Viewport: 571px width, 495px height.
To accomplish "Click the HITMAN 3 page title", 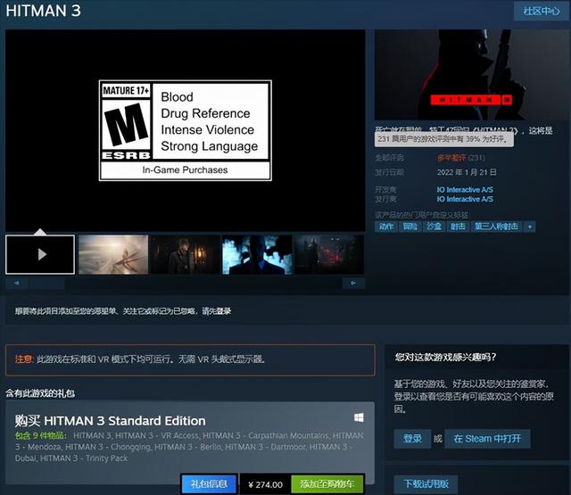I will click(x=44, y=11).
